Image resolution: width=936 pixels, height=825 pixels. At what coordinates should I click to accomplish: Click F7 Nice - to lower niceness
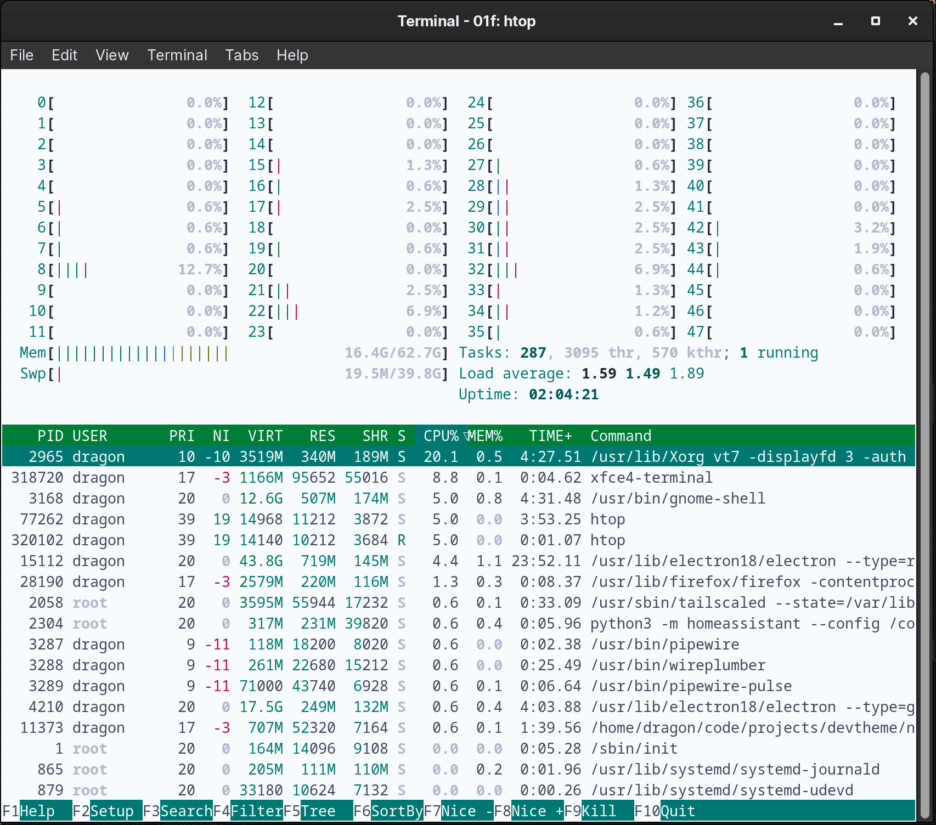(x=458, y=811)
